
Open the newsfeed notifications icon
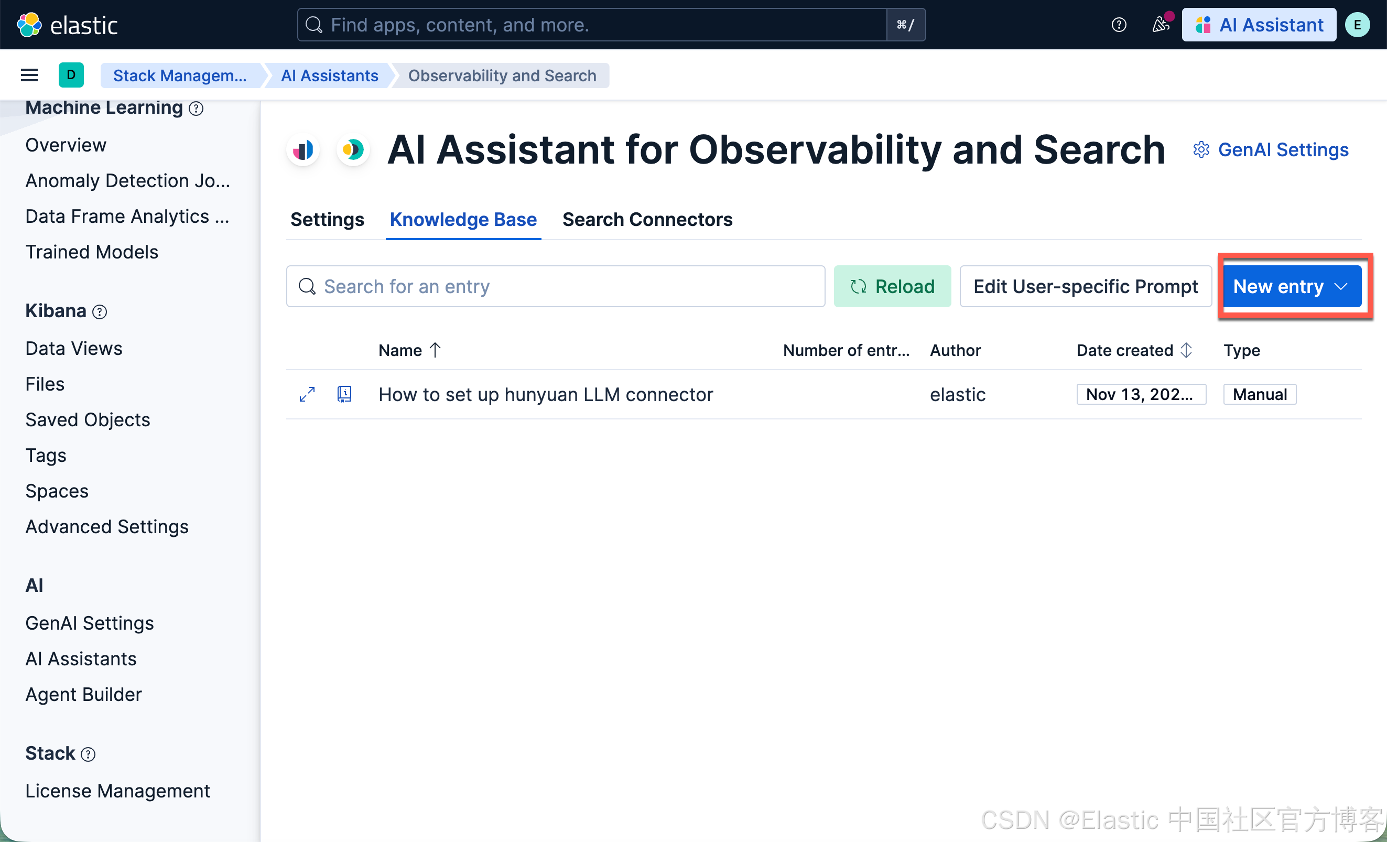pos(1160,25)
